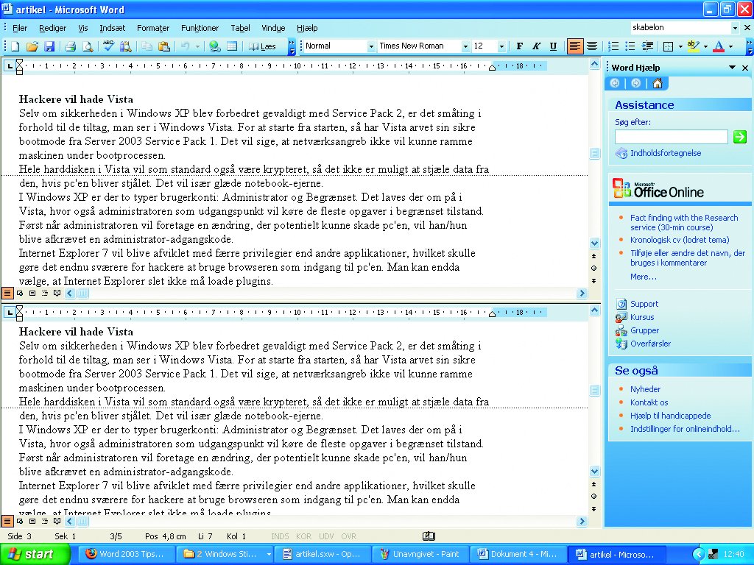Click the font color red A swatch
Screen dimensions: 754x565
[x=719, y=46]
